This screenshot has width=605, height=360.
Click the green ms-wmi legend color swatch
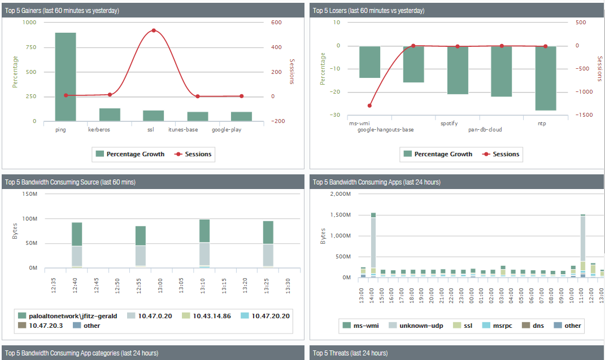347,326
